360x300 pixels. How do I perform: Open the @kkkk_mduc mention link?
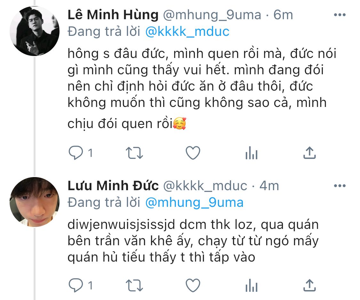click(187, 32)
